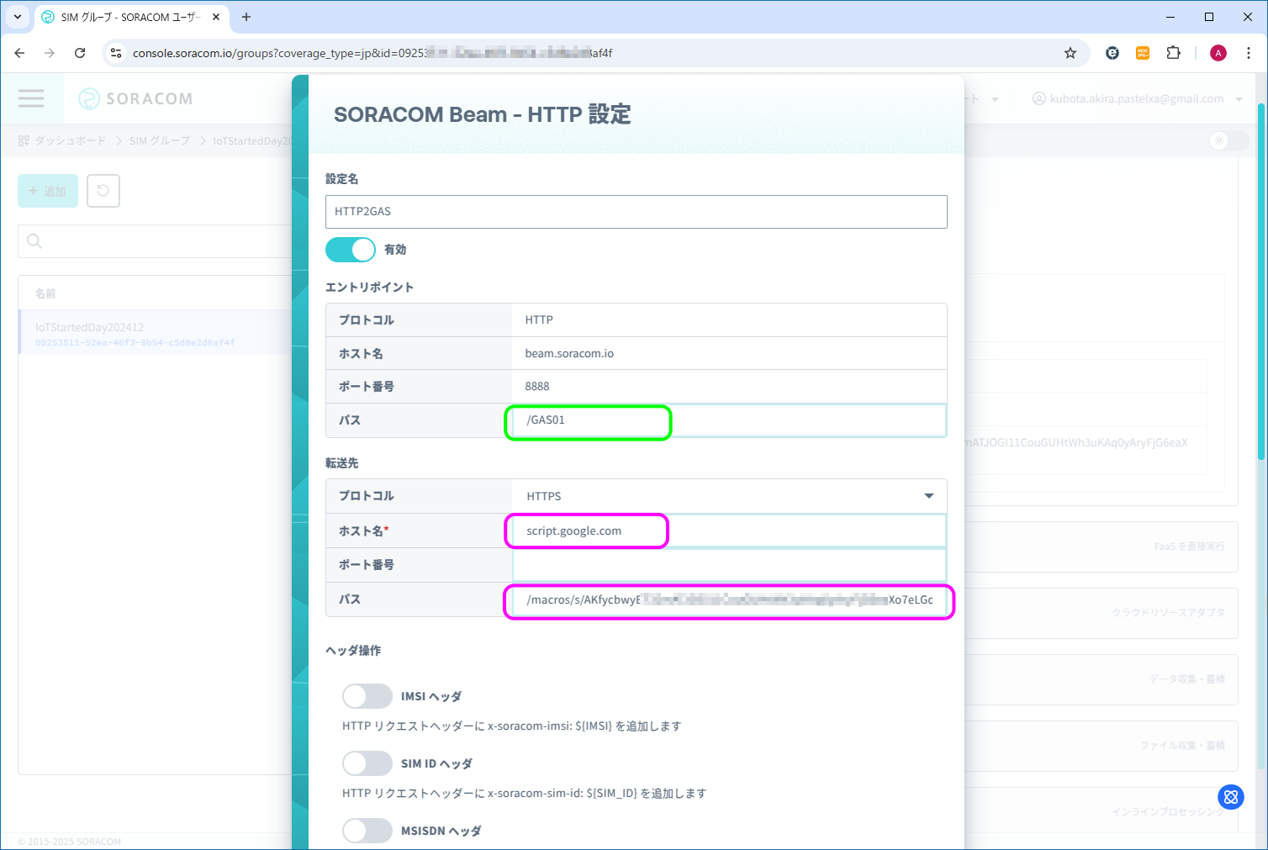This screenshot has height=850, width=1268.
Task: Disable the 有効 toggle
Action: tap(351, 250)
